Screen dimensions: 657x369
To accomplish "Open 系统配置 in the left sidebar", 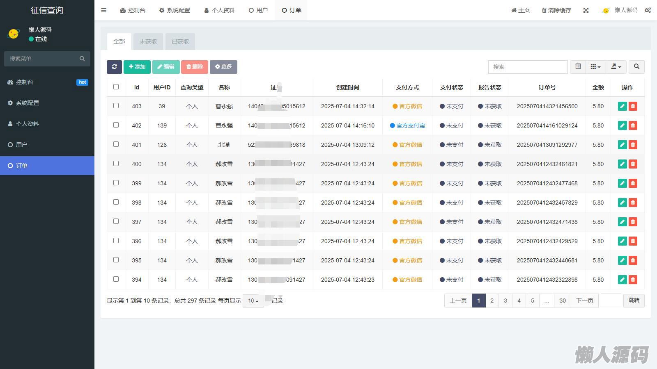I will tap(28, 103).
